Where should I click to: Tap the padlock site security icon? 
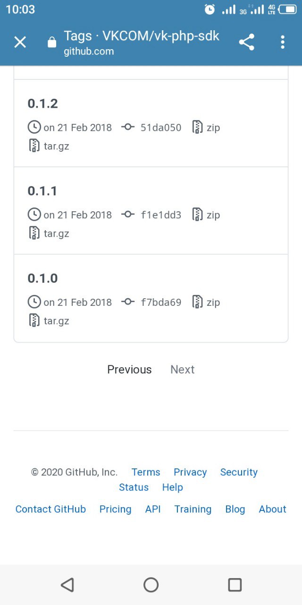tap(52, 43)
